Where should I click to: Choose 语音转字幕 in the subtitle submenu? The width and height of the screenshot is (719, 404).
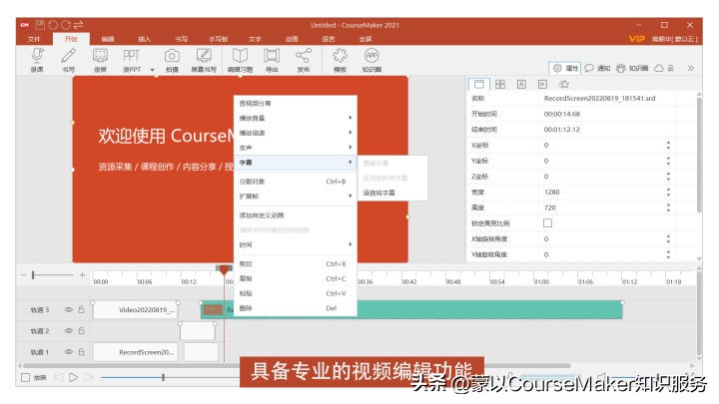click(392, 193)
